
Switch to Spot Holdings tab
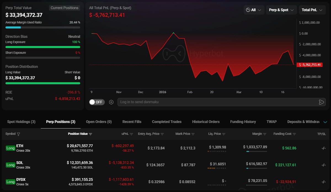click(x=21, y=122)
